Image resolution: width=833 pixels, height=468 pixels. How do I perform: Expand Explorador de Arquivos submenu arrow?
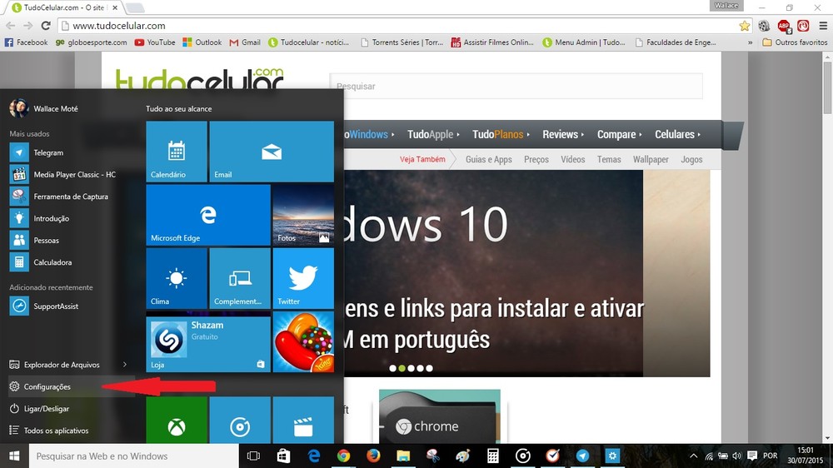point(125,365)
